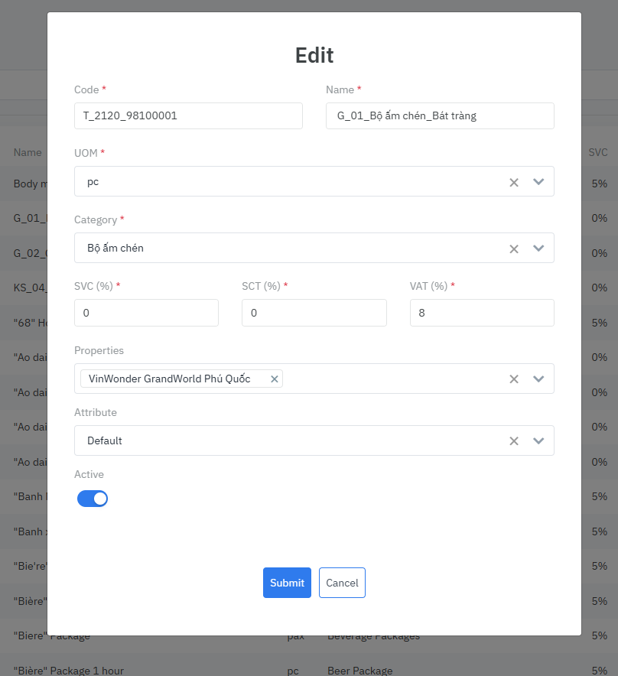Screen dimensions: 618x676
Task: Expand the Properties dropdown chevron
Action: point(538,379)
